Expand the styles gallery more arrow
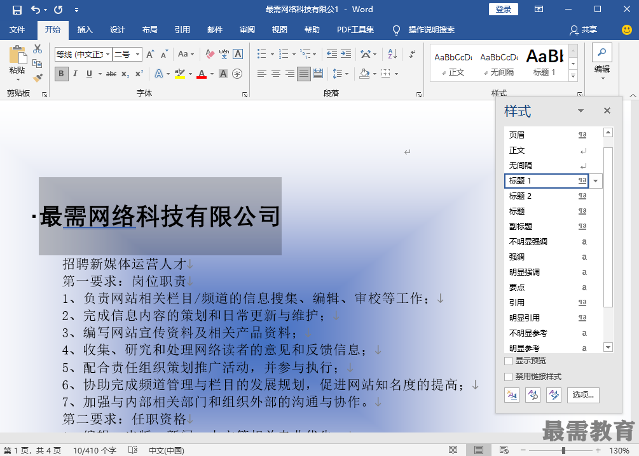 (x=574, y=76)
